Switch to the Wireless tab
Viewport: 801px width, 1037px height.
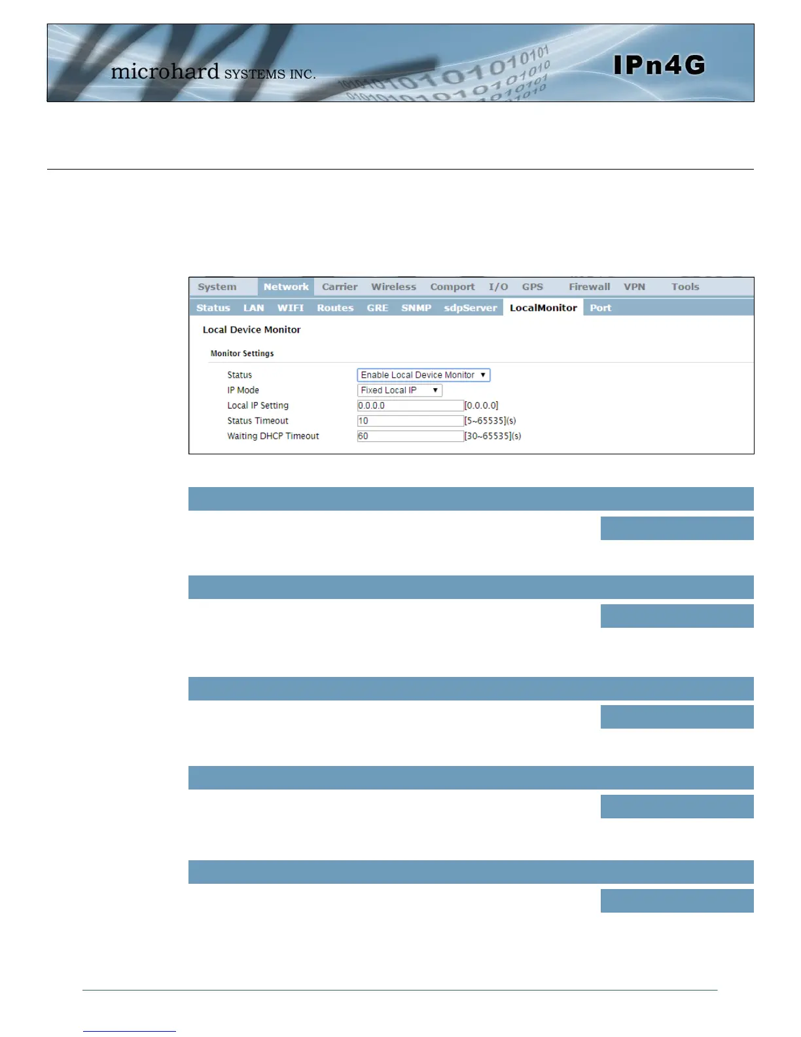pos(393,287)
